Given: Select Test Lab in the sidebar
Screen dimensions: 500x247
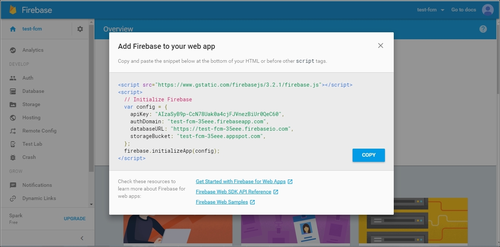Looking at the screenshot, I should [32, 144].
